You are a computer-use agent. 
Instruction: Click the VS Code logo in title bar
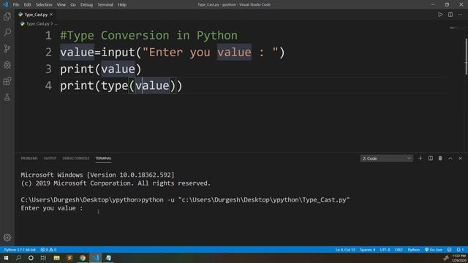(x=5, y=4)
